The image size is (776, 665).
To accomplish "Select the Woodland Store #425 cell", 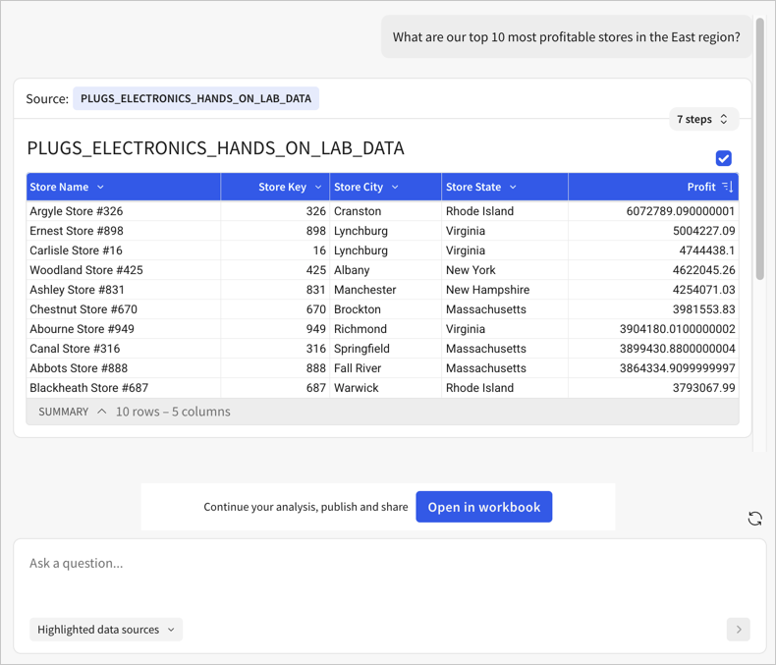I will pos(123,270).
